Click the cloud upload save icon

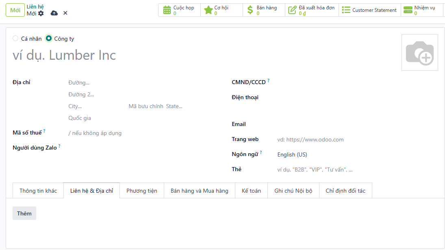54,13
